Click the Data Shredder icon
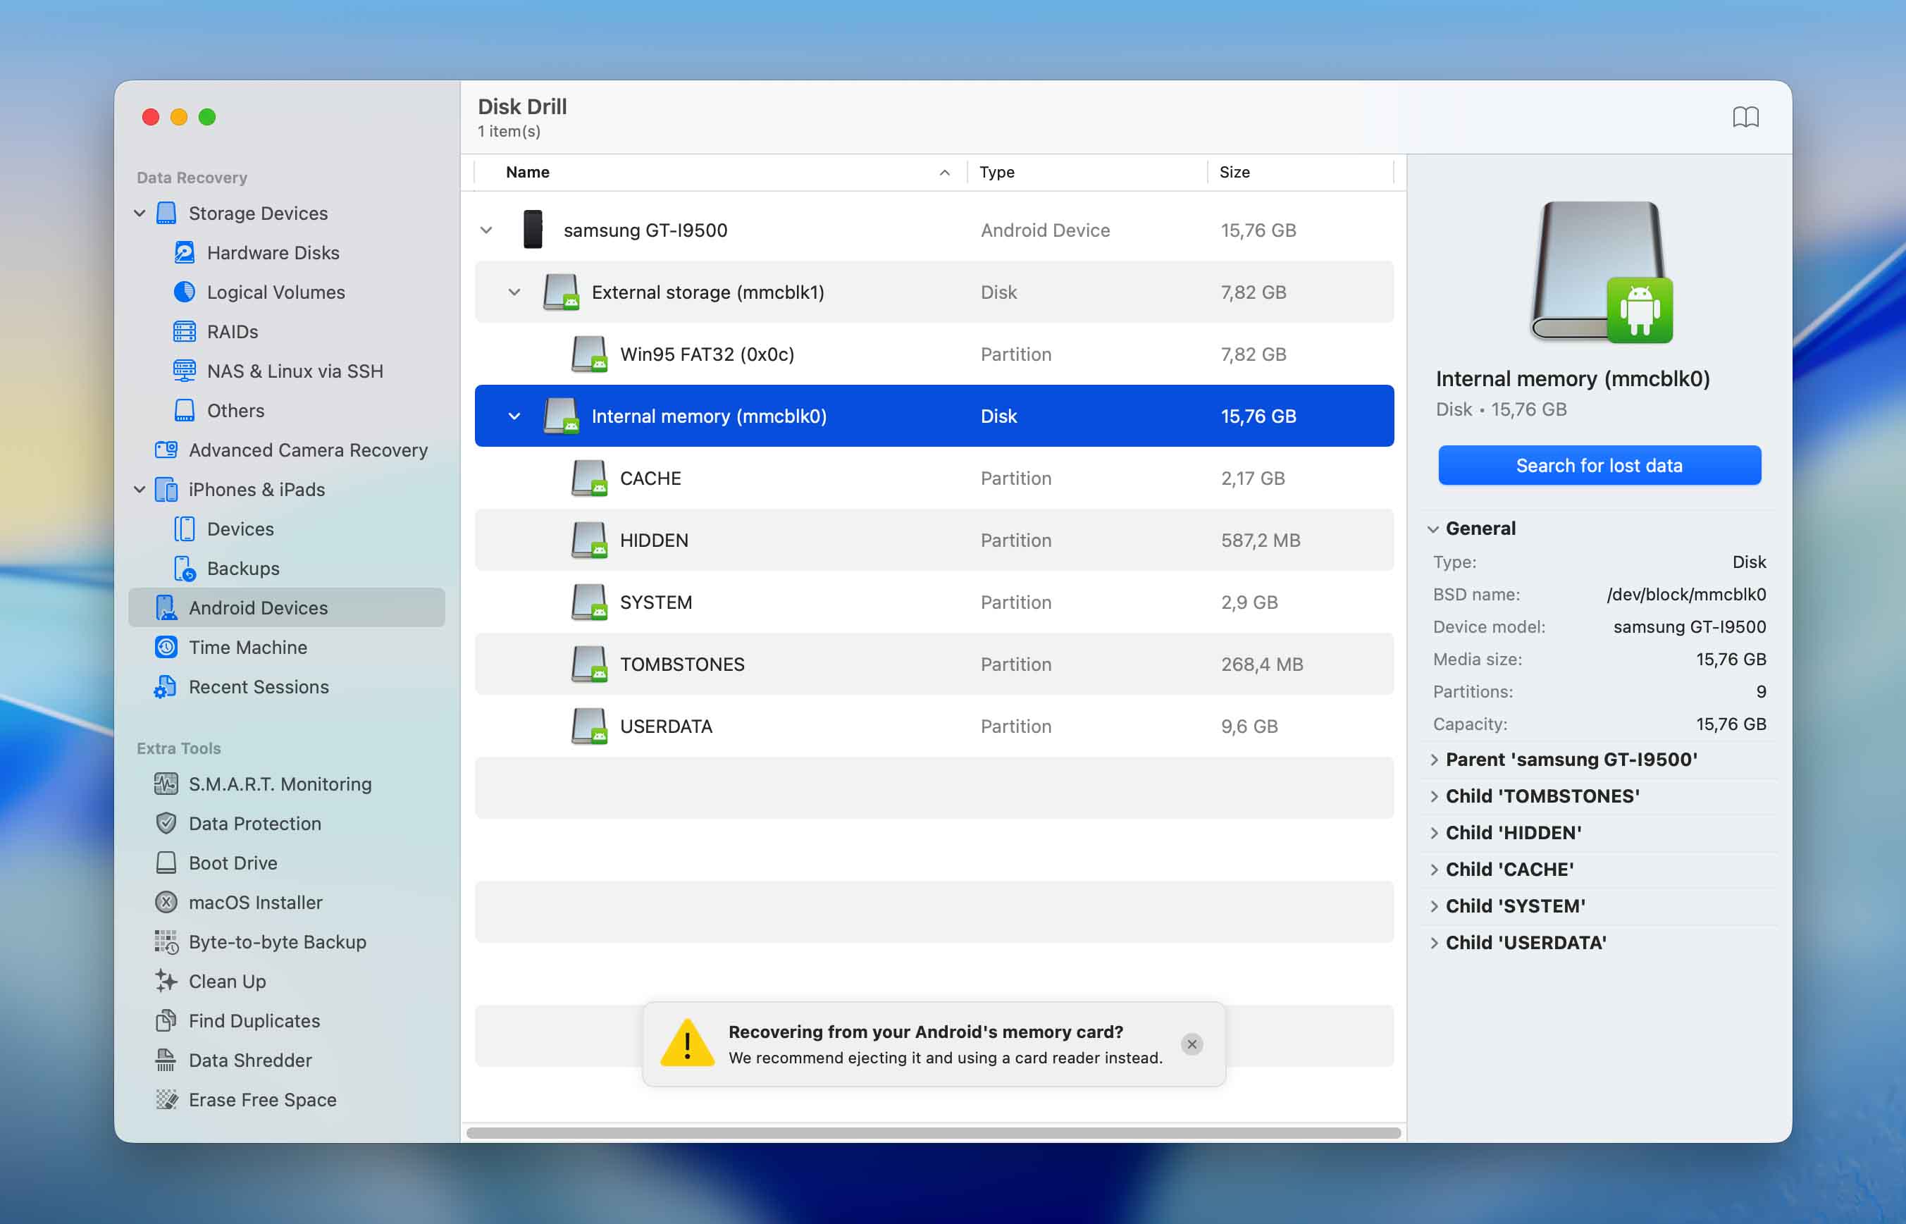The width and height of the screenshot is (1906, 1224). point(166,1060)
